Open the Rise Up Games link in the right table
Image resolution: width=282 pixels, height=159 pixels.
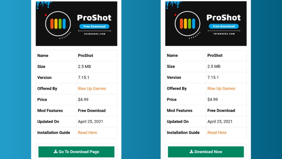[221, 89]
